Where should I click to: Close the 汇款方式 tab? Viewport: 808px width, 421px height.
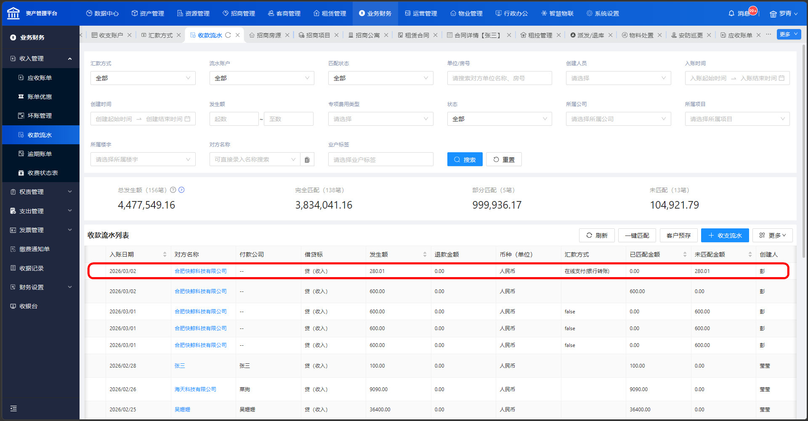pos(179,35)
